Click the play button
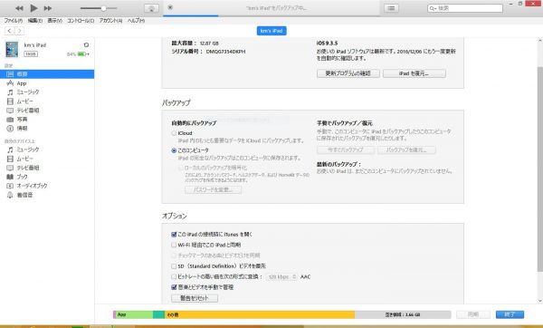 tap(33, 7)
